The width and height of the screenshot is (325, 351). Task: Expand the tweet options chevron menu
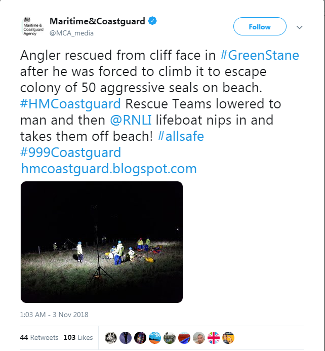299,27
